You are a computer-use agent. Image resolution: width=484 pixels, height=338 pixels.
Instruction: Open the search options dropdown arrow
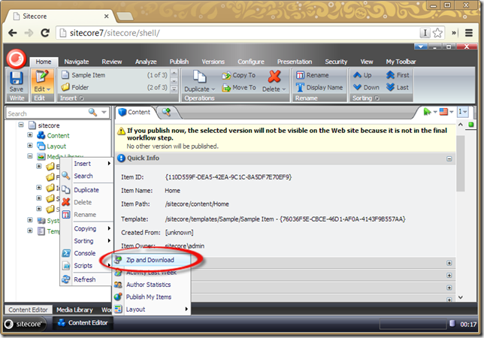(x=104, y=112)
